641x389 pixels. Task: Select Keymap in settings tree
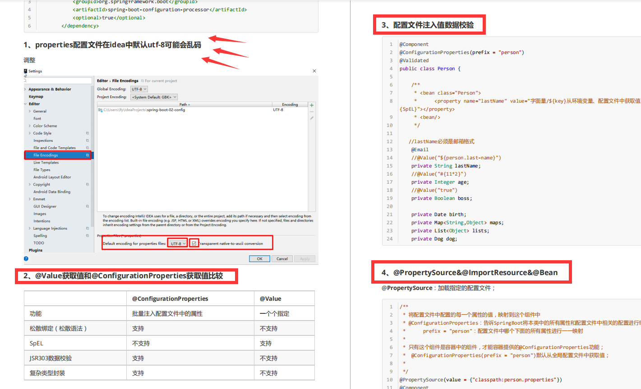36,96
